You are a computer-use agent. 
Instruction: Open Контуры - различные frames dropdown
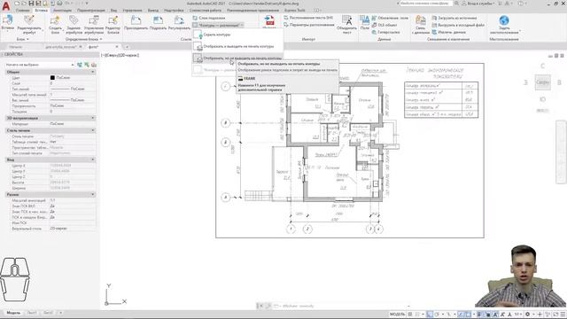219,25
